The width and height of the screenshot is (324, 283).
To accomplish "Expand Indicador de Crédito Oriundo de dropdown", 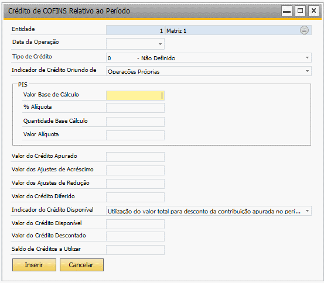I will coord(307,71).
